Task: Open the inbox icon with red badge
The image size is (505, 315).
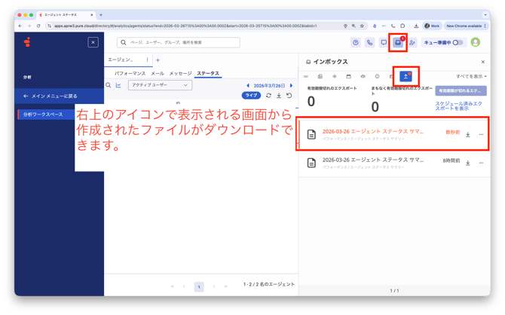Action: coord(398,42)
